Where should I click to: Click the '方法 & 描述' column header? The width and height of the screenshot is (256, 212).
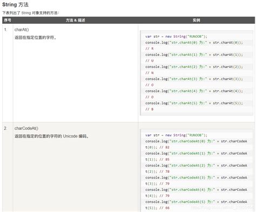coord(76,20)
